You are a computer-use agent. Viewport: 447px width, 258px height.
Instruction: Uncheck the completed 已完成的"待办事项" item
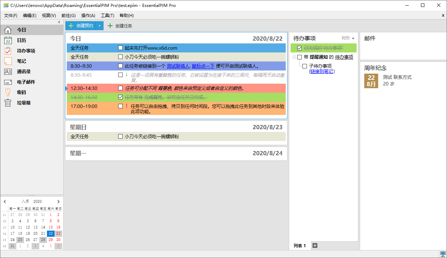(x=299, y=48)
